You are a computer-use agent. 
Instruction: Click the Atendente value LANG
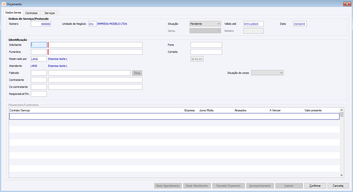click(34, 66)
